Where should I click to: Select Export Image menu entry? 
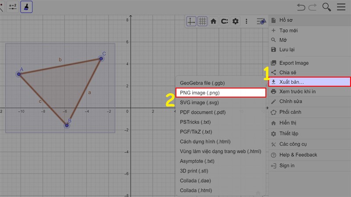pyautogui.click(x=310, y=63)
